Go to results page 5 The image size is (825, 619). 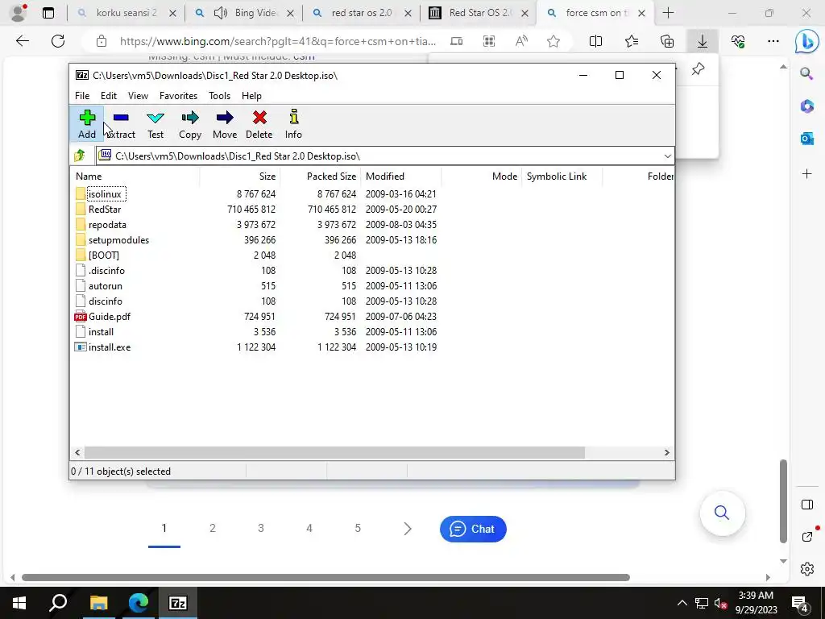point(358,528)
